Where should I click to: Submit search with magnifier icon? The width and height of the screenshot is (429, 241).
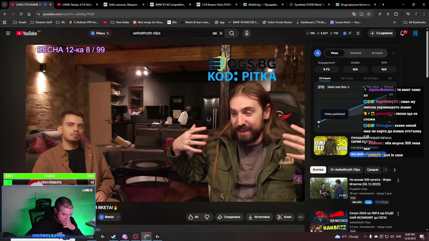(x=232, y=33)
